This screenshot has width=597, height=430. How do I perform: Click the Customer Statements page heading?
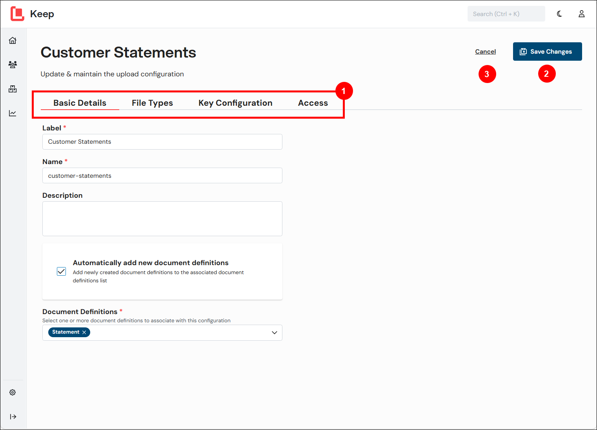click(118, 52)
